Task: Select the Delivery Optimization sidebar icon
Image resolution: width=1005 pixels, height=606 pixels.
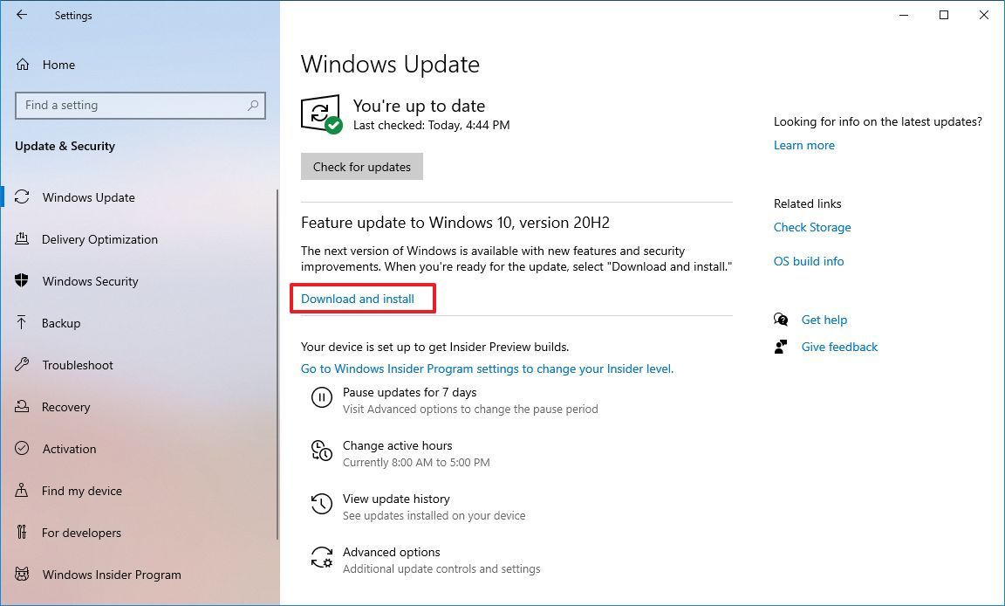Action: 21,239
